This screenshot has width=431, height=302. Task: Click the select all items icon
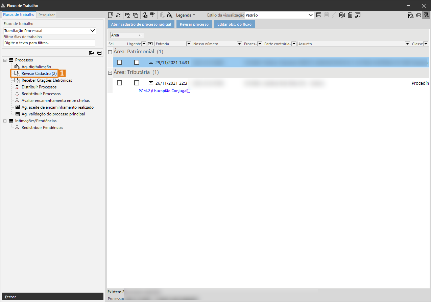pos(128,15)
